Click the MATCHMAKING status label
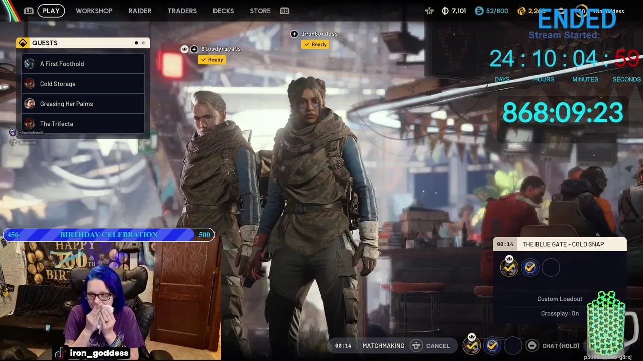 point(383,346)
